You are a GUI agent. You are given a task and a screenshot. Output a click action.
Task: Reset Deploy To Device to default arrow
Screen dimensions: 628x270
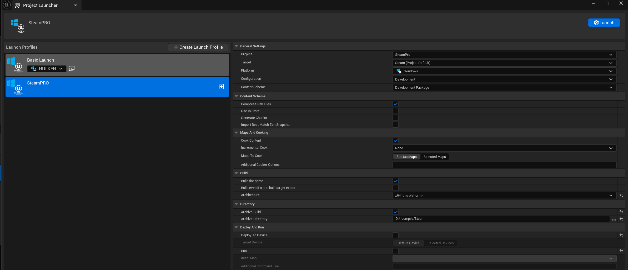621,235
